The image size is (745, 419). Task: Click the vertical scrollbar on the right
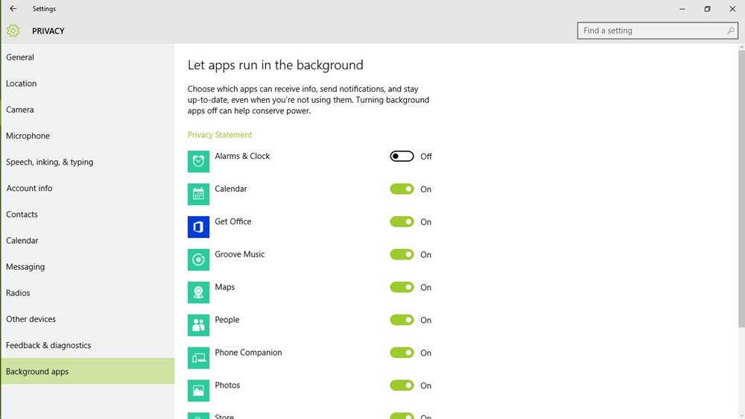click(x=740, y=186)
